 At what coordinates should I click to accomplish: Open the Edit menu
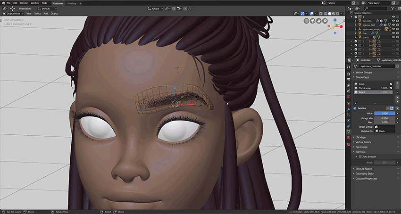pyautogui.click(x=16, y=3)
